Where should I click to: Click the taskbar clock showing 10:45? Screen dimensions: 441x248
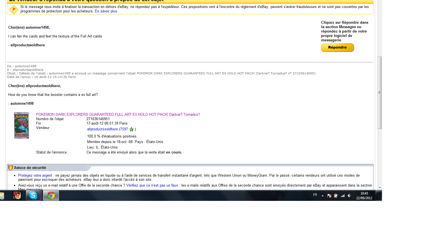coord(364,196)
